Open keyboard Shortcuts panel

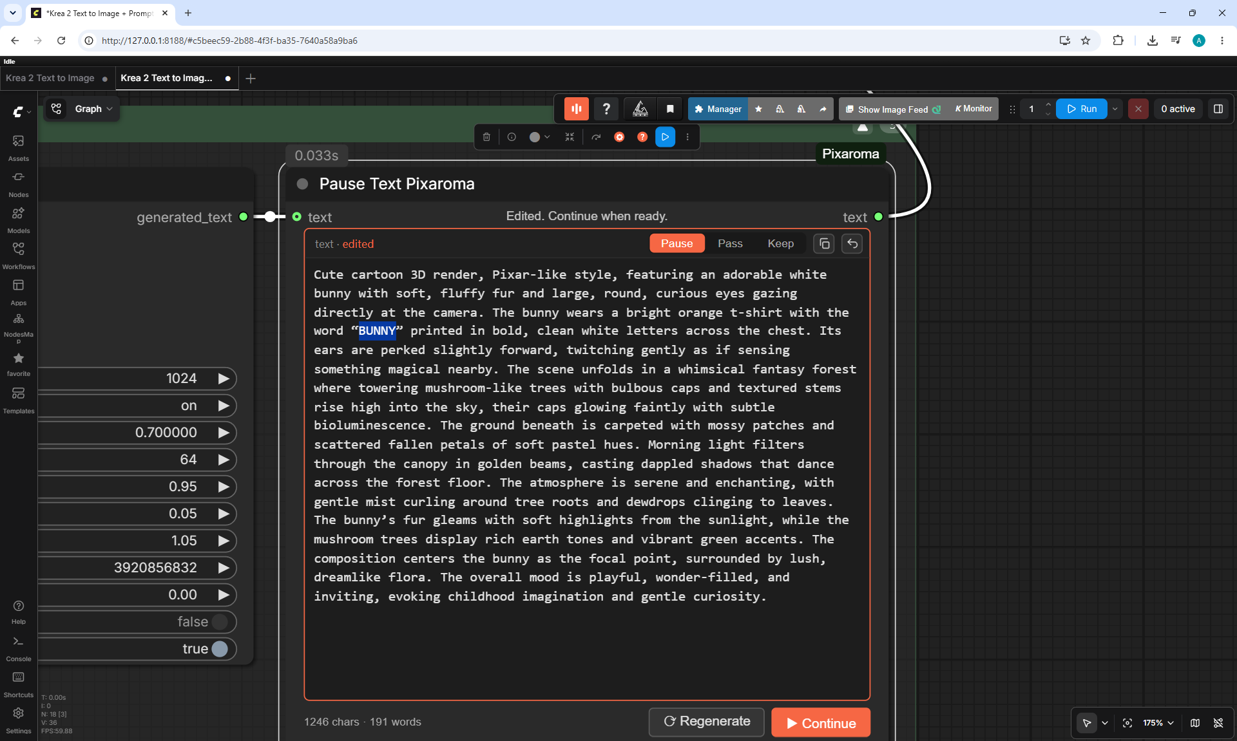point(18,684)
